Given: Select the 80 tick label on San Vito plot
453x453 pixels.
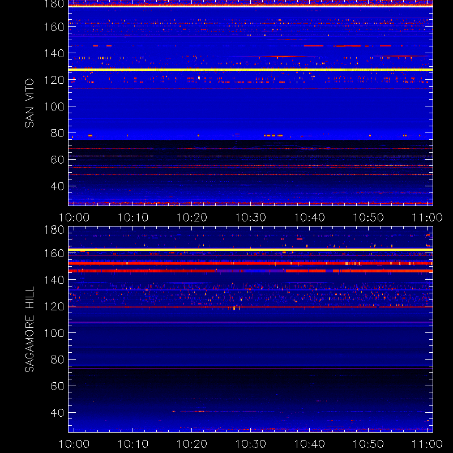Looking at the screenshot, I should click(x=57, y=133).
